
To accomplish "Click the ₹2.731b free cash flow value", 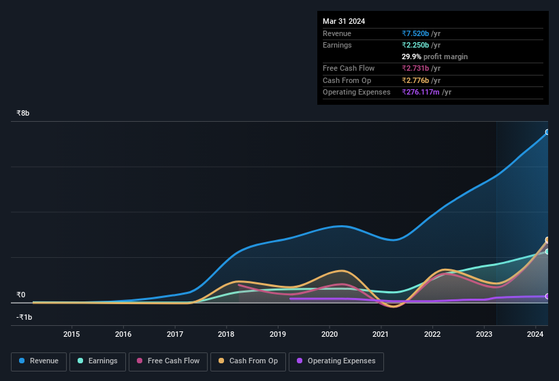I will (415, 68).
